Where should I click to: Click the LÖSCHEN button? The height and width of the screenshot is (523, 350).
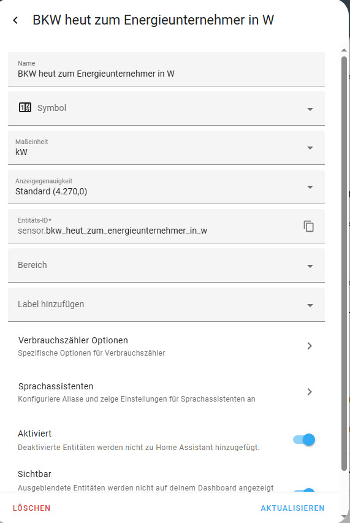[32, 508]
